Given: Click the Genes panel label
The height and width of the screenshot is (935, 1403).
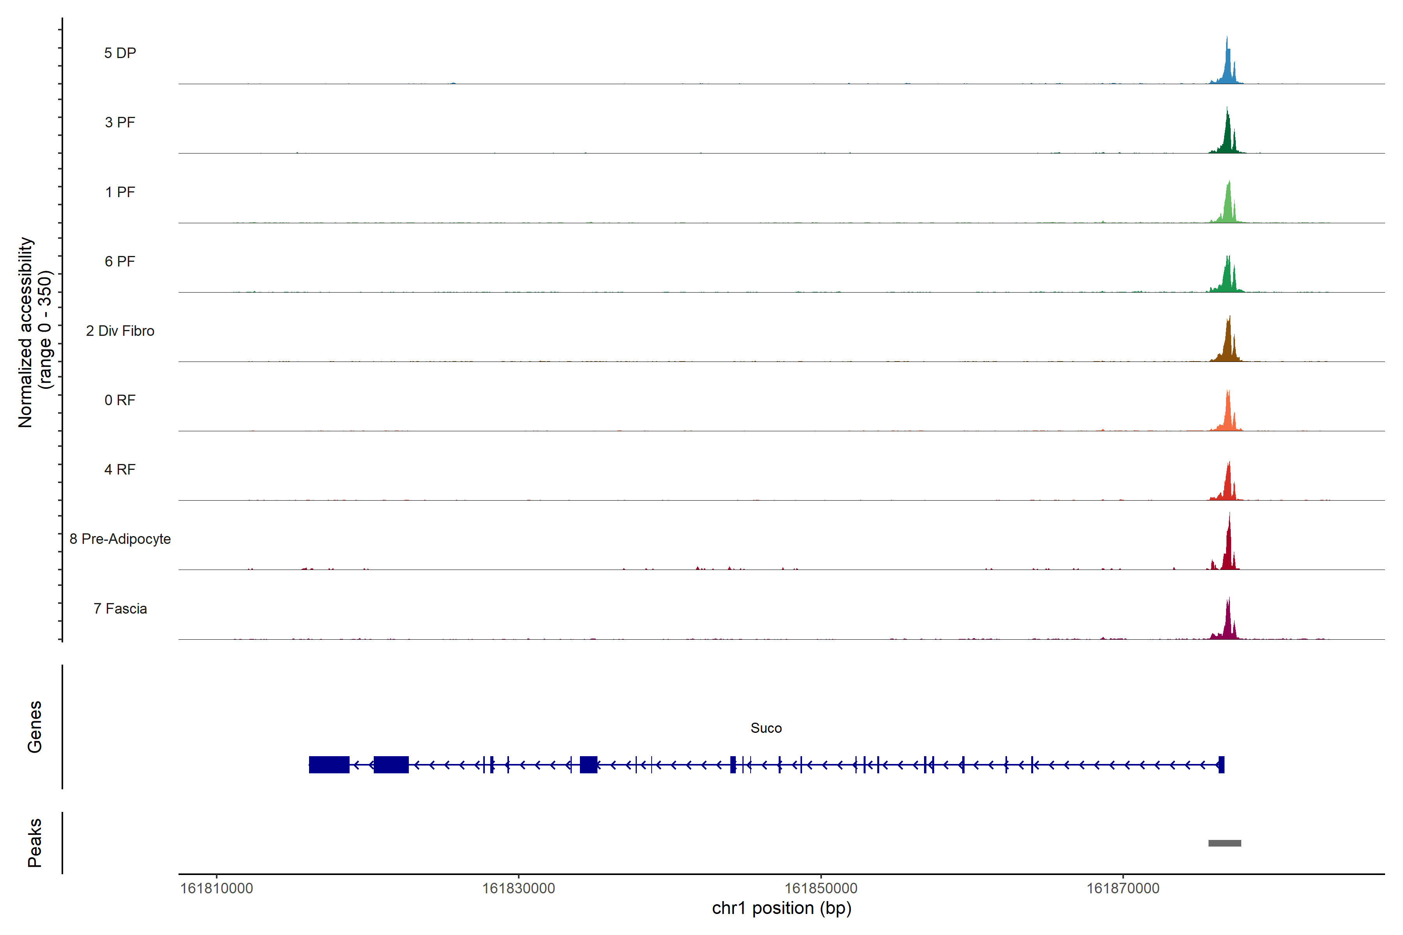Looking at the screenshot, I should pyautogui.click(x=35, y=727).
